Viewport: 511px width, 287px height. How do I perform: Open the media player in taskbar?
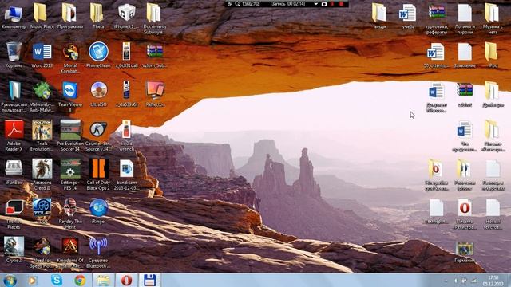click(x=32, y=280)
